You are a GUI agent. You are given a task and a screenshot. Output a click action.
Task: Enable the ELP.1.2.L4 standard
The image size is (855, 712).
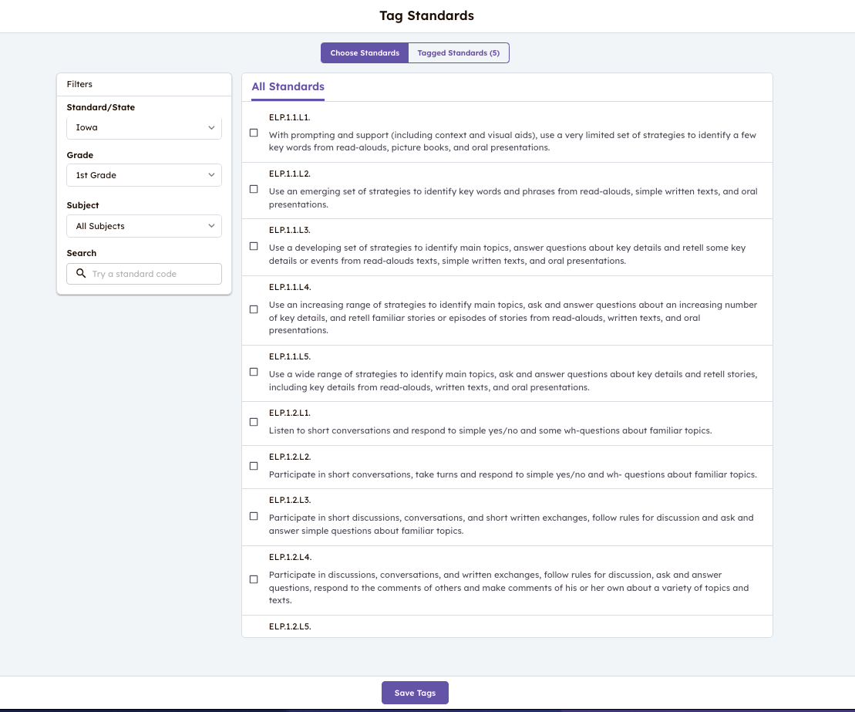[x=254, y=579]
